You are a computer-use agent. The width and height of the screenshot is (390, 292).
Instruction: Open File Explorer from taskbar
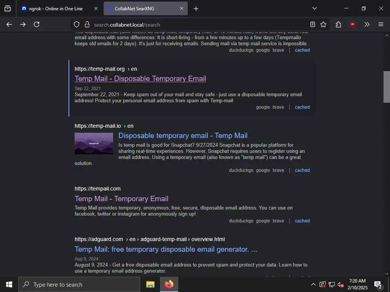click(150, 284)
